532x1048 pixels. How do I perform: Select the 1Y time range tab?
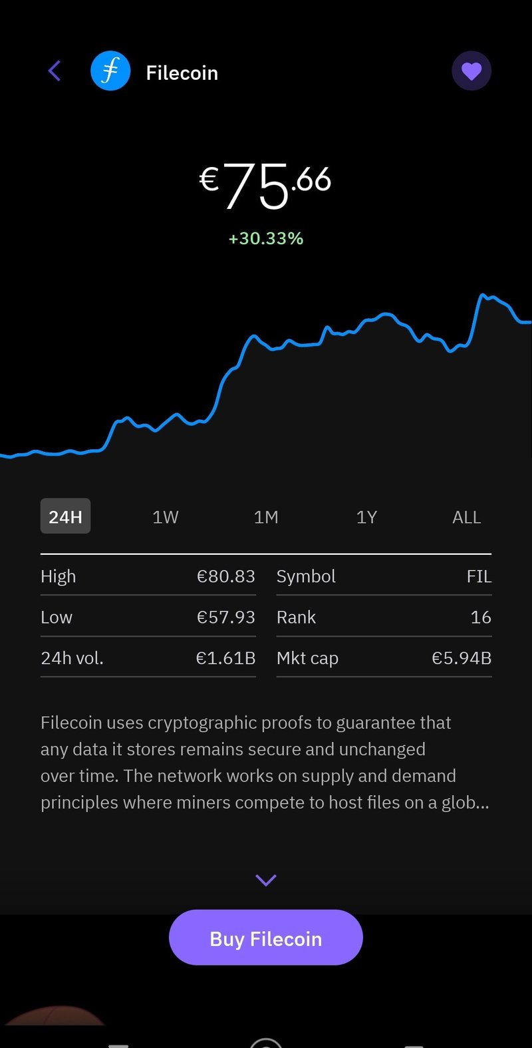click(366, 517)
